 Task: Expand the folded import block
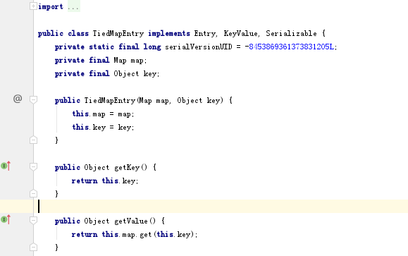click(33, 6)
